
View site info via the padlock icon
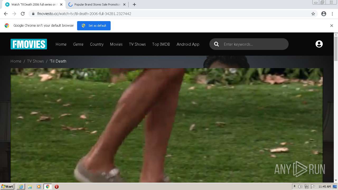click(33, 14)
